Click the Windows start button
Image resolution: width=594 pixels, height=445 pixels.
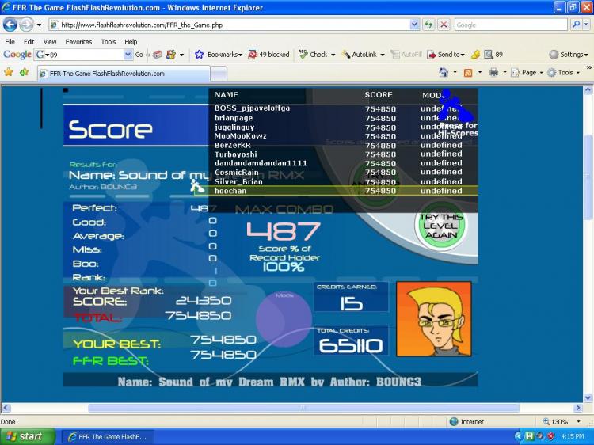27,436
